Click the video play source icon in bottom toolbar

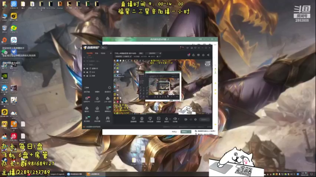click(159, 119)
